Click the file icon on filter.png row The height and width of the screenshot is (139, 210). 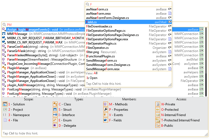click(170, 52)
